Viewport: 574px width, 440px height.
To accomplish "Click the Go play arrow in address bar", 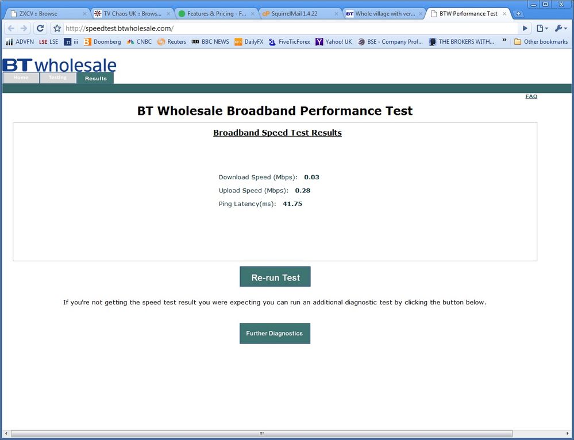I will coord(525,28).
